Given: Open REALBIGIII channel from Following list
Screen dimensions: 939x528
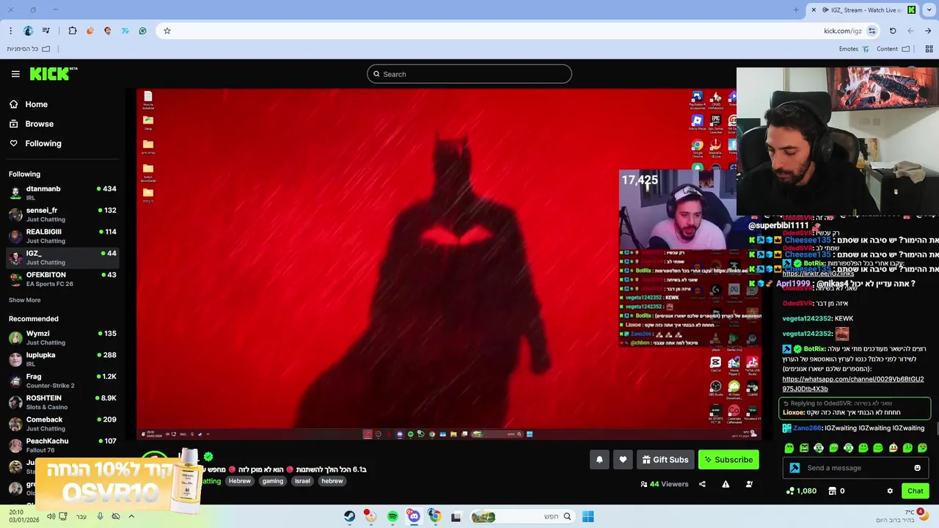Looking at the screenshot, I should (x=62, y=236).
